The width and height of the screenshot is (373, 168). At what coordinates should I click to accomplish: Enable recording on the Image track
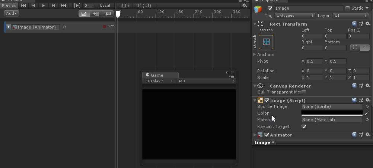tap(104, 27)
